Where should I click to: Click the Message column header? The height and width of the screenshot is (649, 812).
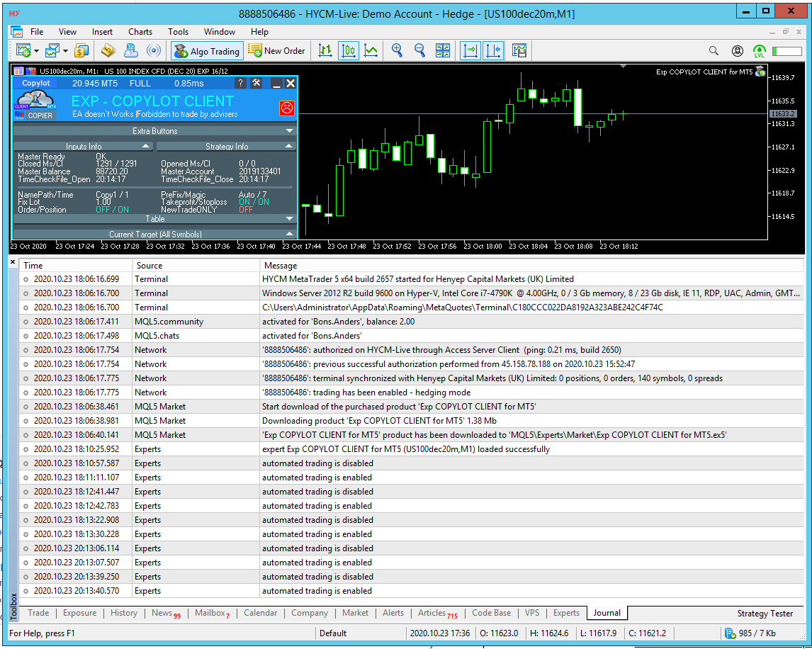531,265
